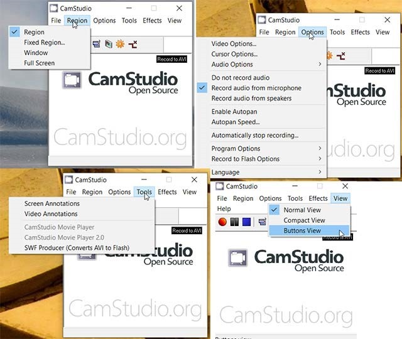This screenshot has width=402, height=339.
Task: Choose Video Annotations from Tools menu
Action: 82,213
